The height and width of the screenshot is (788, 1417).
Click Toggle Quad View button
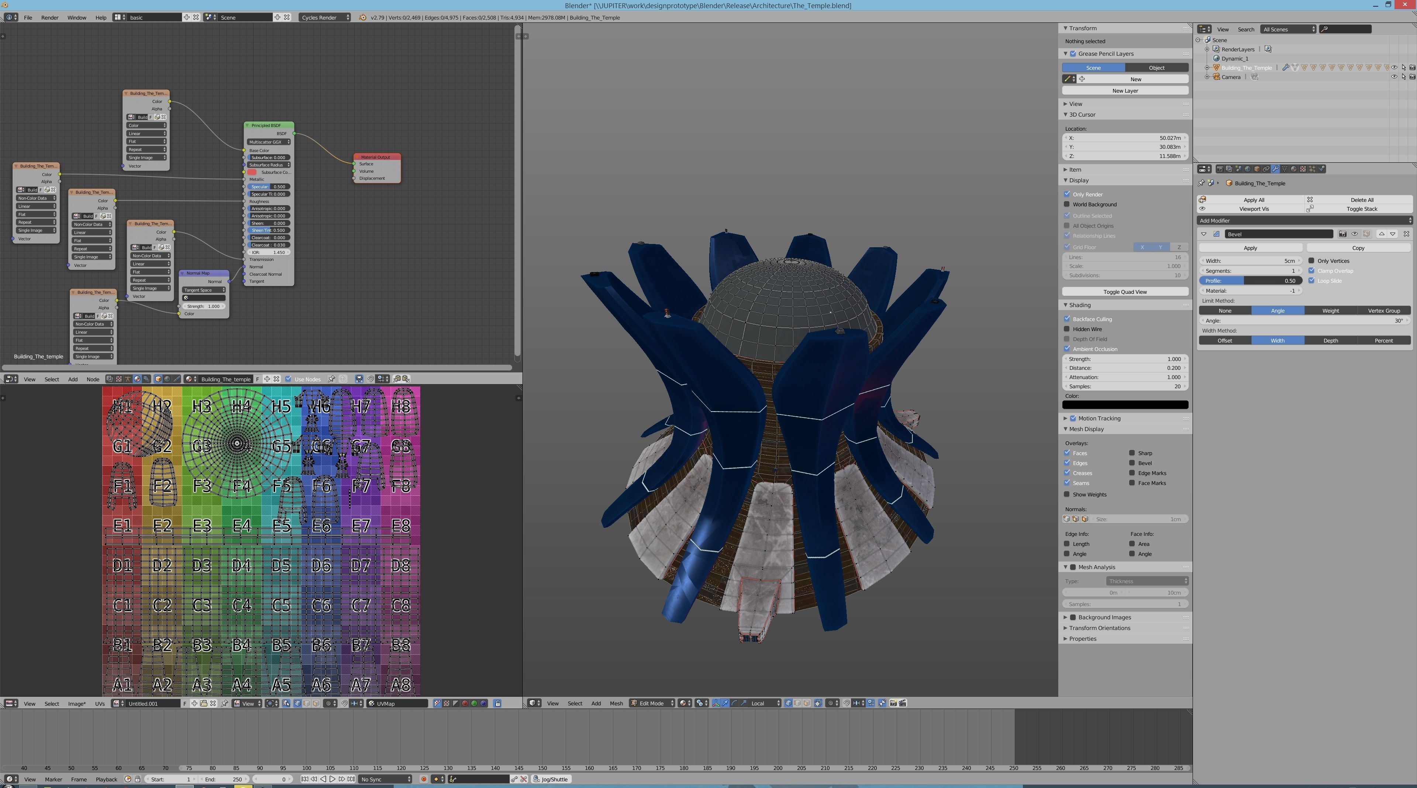(x=1125, y=292)
